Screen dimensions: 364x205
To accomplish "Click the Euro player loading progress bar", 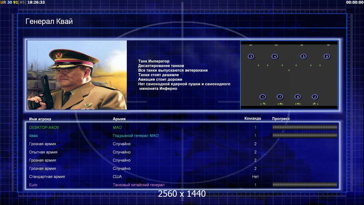I will pyautogui.click(x=305, y=185).
